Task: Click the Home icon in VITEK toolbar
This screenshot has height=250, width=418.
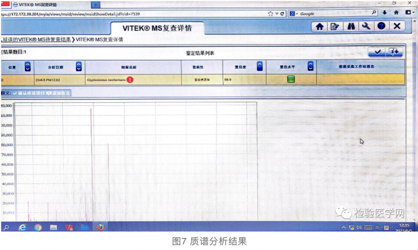Action: [319, 26]
